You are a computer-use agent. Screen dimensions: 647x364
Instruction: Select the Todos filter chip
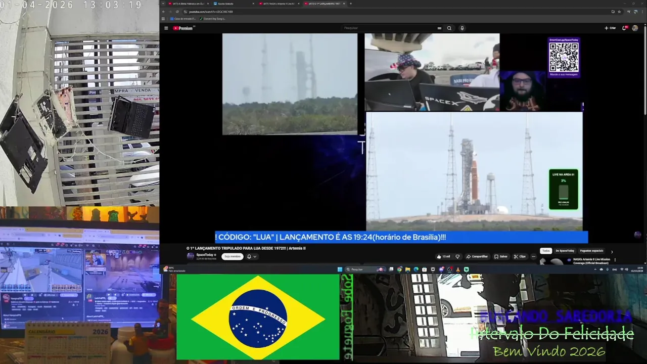pos(546,251)
